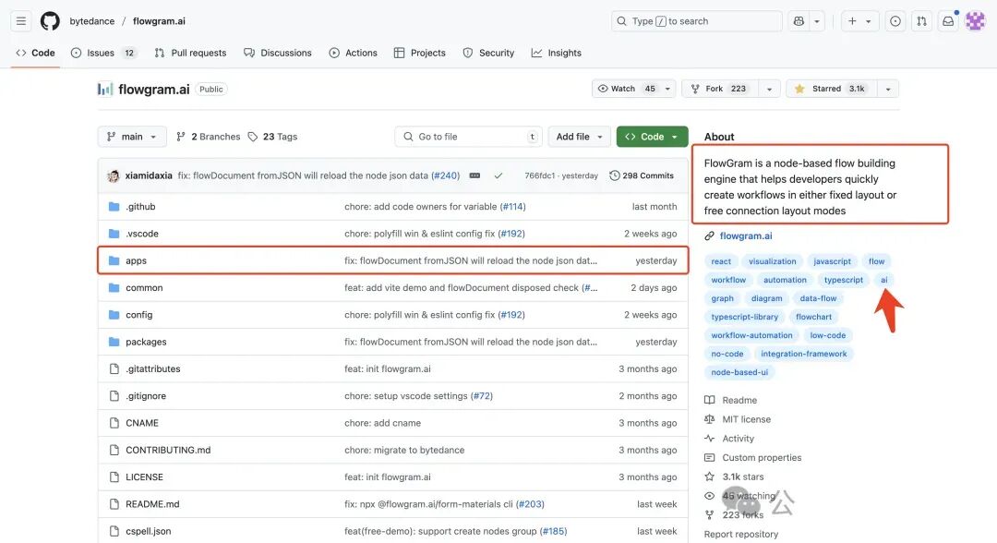Open cspell.json file
The image size is (997, 543).
[148, 531]
